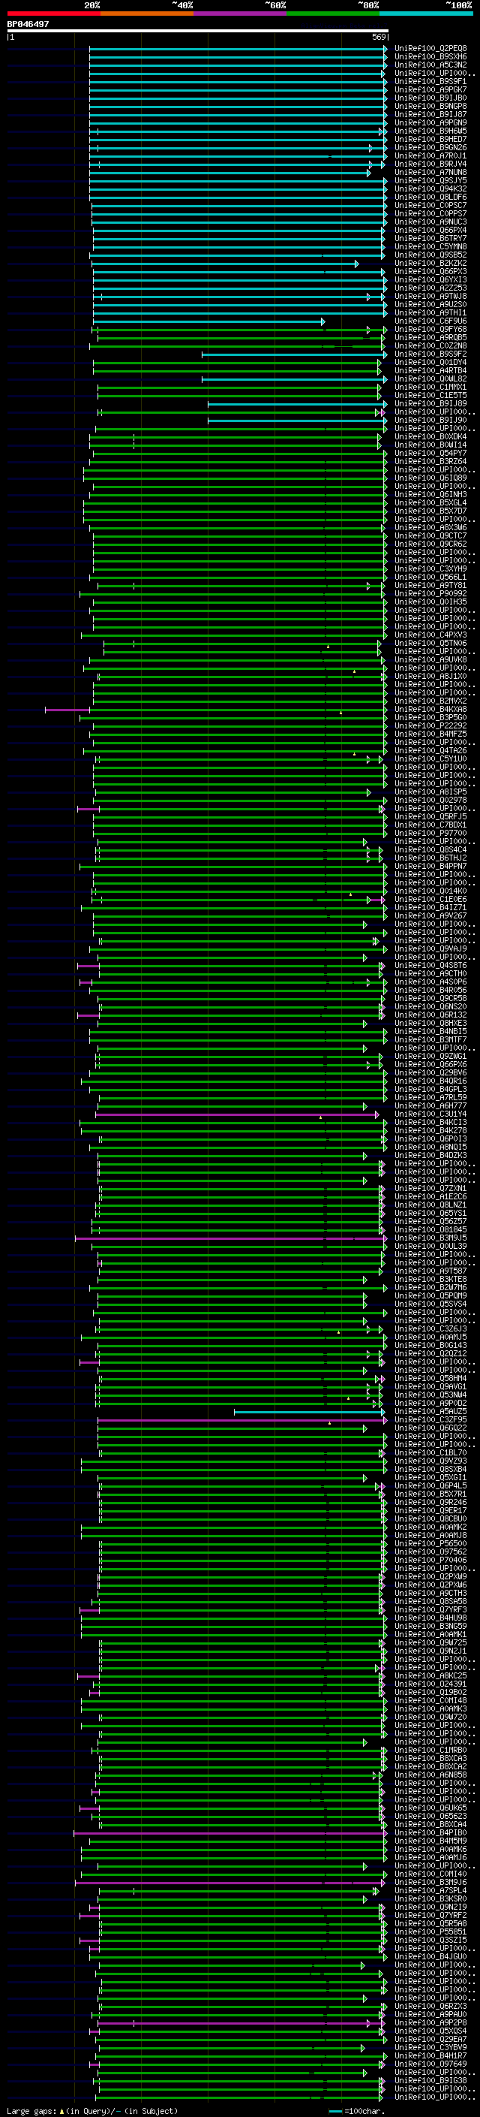Click hit label UniRef100_Q01DY4

click(430, 363)
